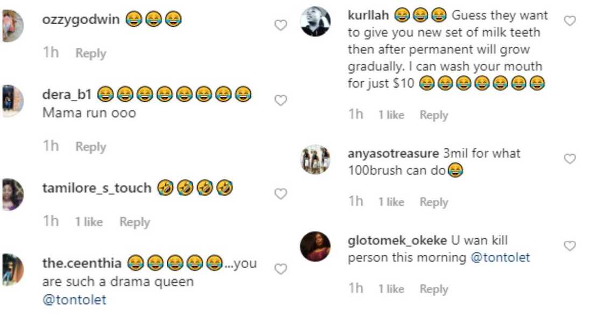Image resolution: width=603 pixels, height=316 pixels.
Task: Click Reply under tamilore_s_touch's comment
Action: [135, 222]
